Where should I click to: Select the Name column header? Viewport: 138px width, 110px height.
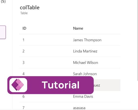pyautogui.click(x=78, y=28)
